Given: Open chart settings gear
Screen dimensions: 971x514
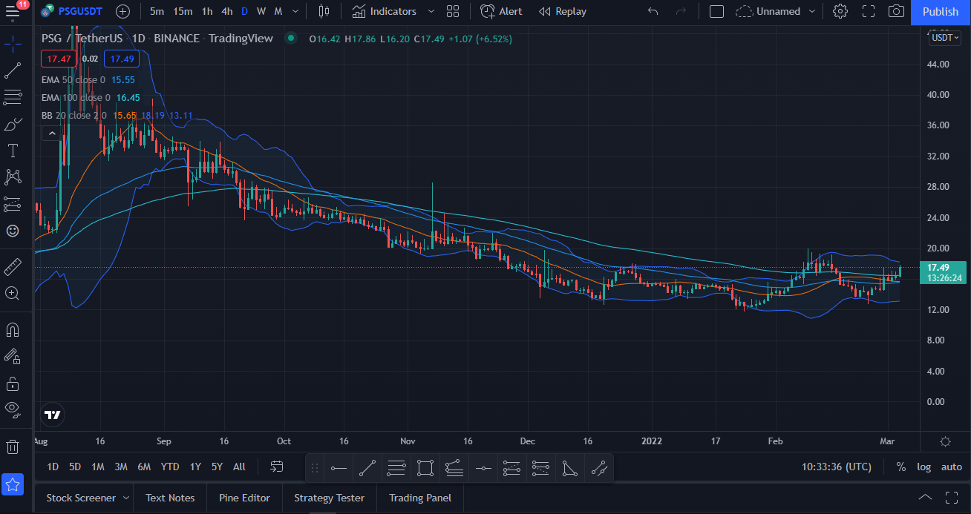Looking at the screenshot, I should (839, 12).
